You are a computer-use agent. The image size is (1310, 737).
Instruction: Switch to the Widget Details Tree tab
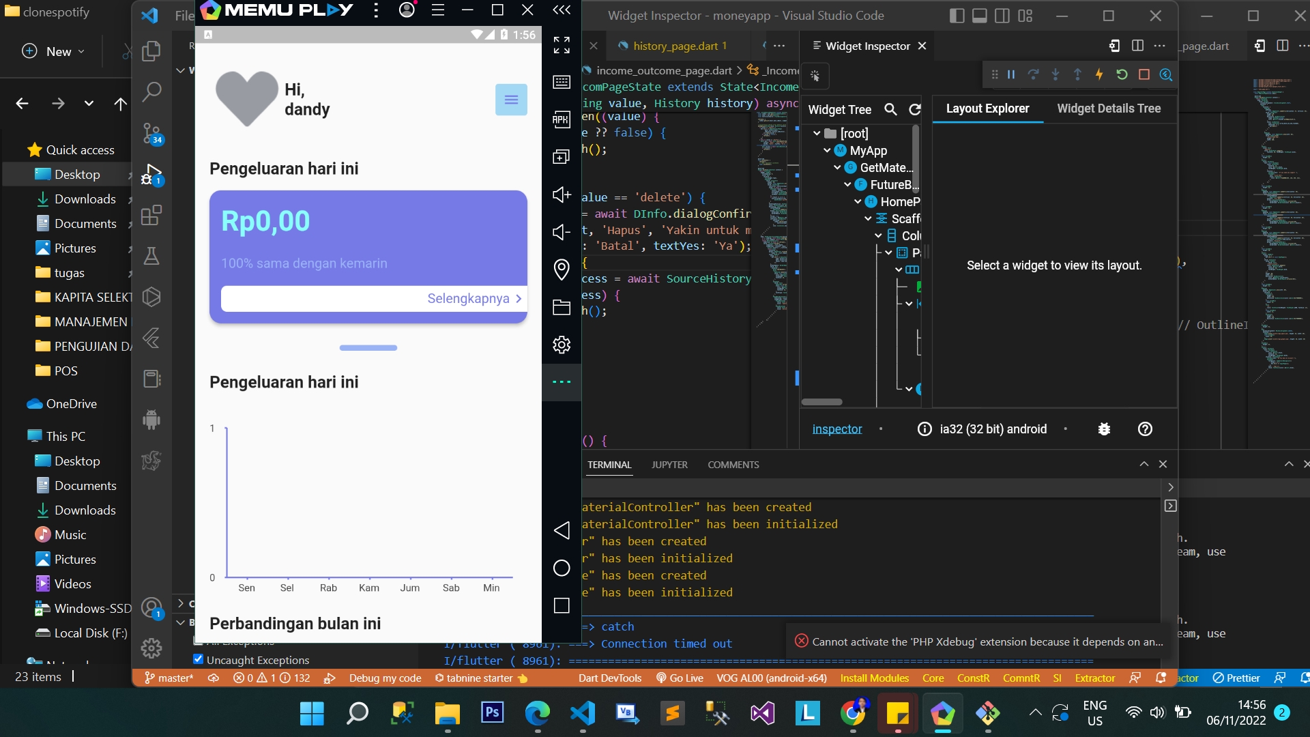pos(1109,109)
